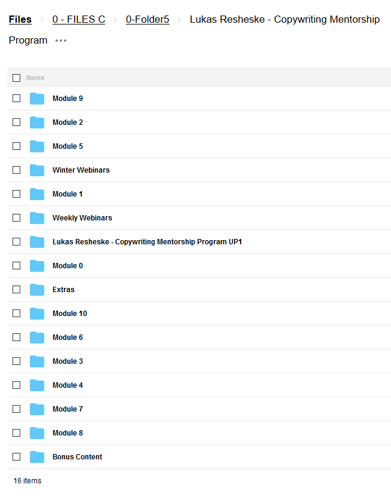Open Lukas Resheske Program UP1 folder name
Screen dimensions: 391x500
(x=147, y=242)
